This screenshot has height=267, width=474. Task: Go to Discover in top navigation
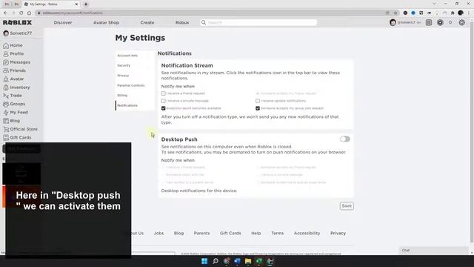coord(63,23)
